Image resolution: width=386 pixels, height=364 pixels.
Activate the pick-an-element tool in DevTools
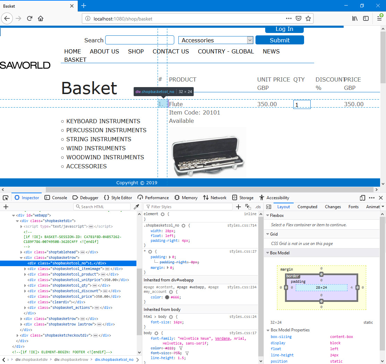(x=6, y=198)
